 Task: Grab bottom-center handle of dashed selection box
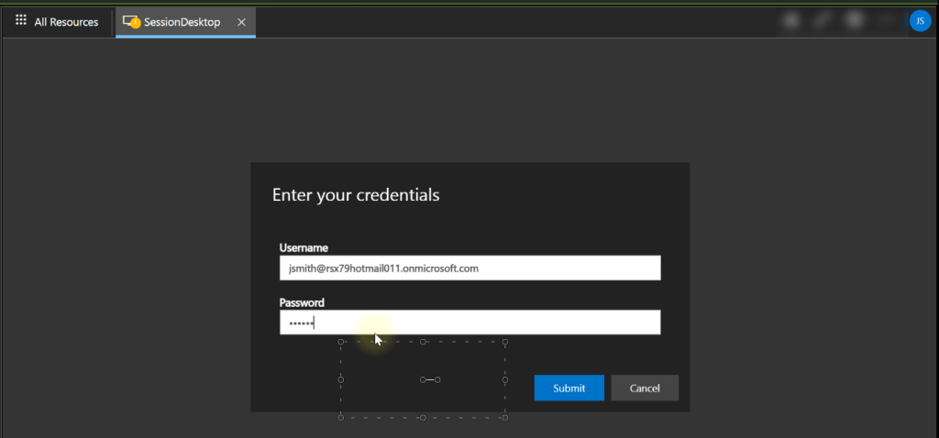(423, 418)
